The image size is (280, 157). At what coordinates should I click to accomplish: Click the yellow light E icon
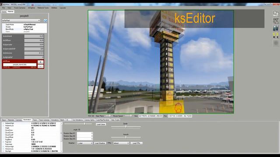[x=277, y=35]
